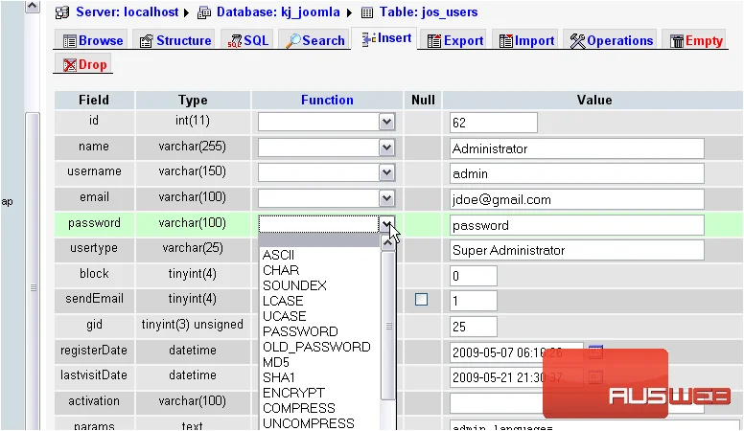Collapse the password function dropdown arrow
This screenshot has height=431, width=744.
pyautogui.click(x=387, y=224)
